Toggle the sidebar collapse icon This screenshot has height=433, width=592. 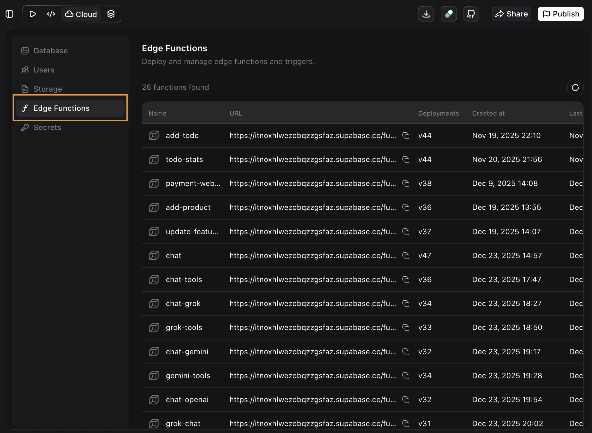[9, 14]
